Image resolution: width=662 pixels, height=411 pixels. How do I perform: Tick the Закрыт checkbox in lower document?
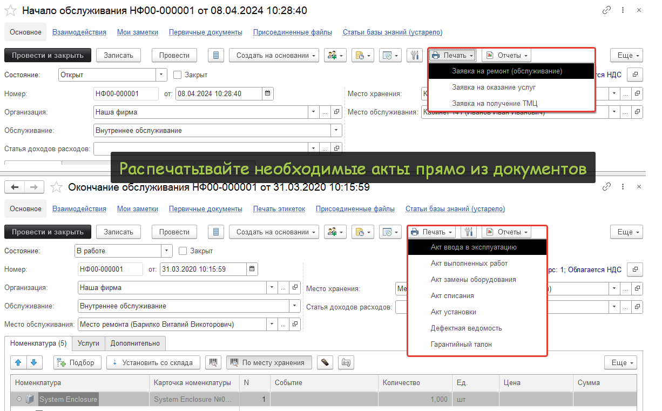point(183,251)
